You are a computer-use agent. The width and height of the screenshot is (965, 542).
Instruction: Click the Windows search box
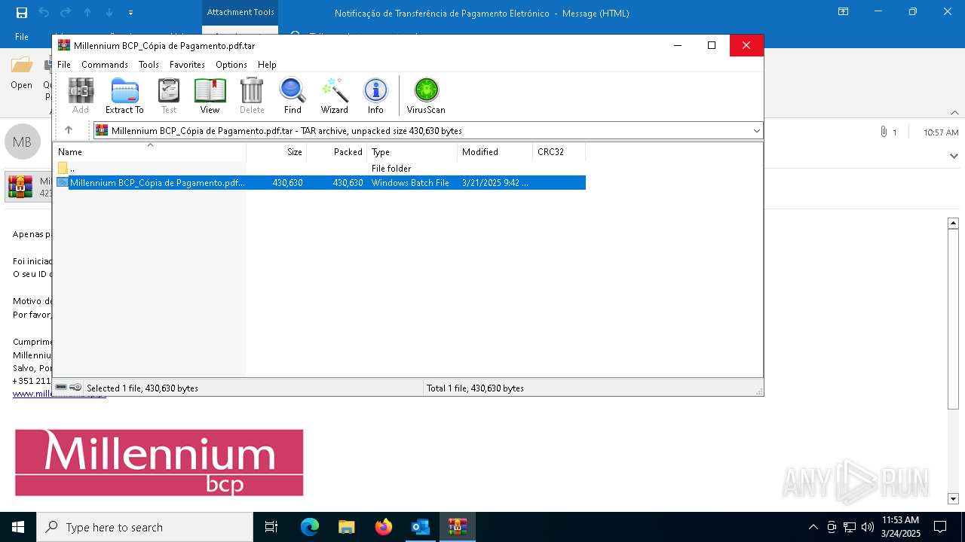pos(145,527)
